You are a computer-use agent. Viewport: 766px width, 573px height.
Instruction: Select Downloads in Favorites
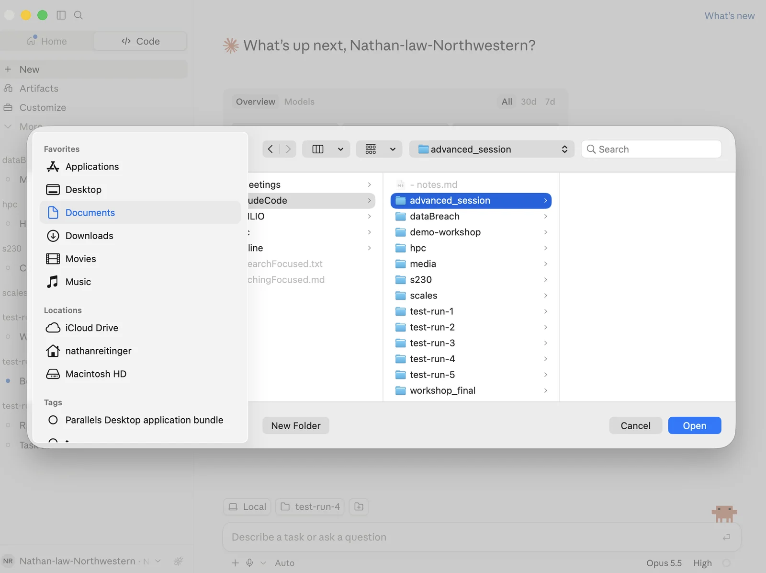pyautogui.click(x=140, y=236)
